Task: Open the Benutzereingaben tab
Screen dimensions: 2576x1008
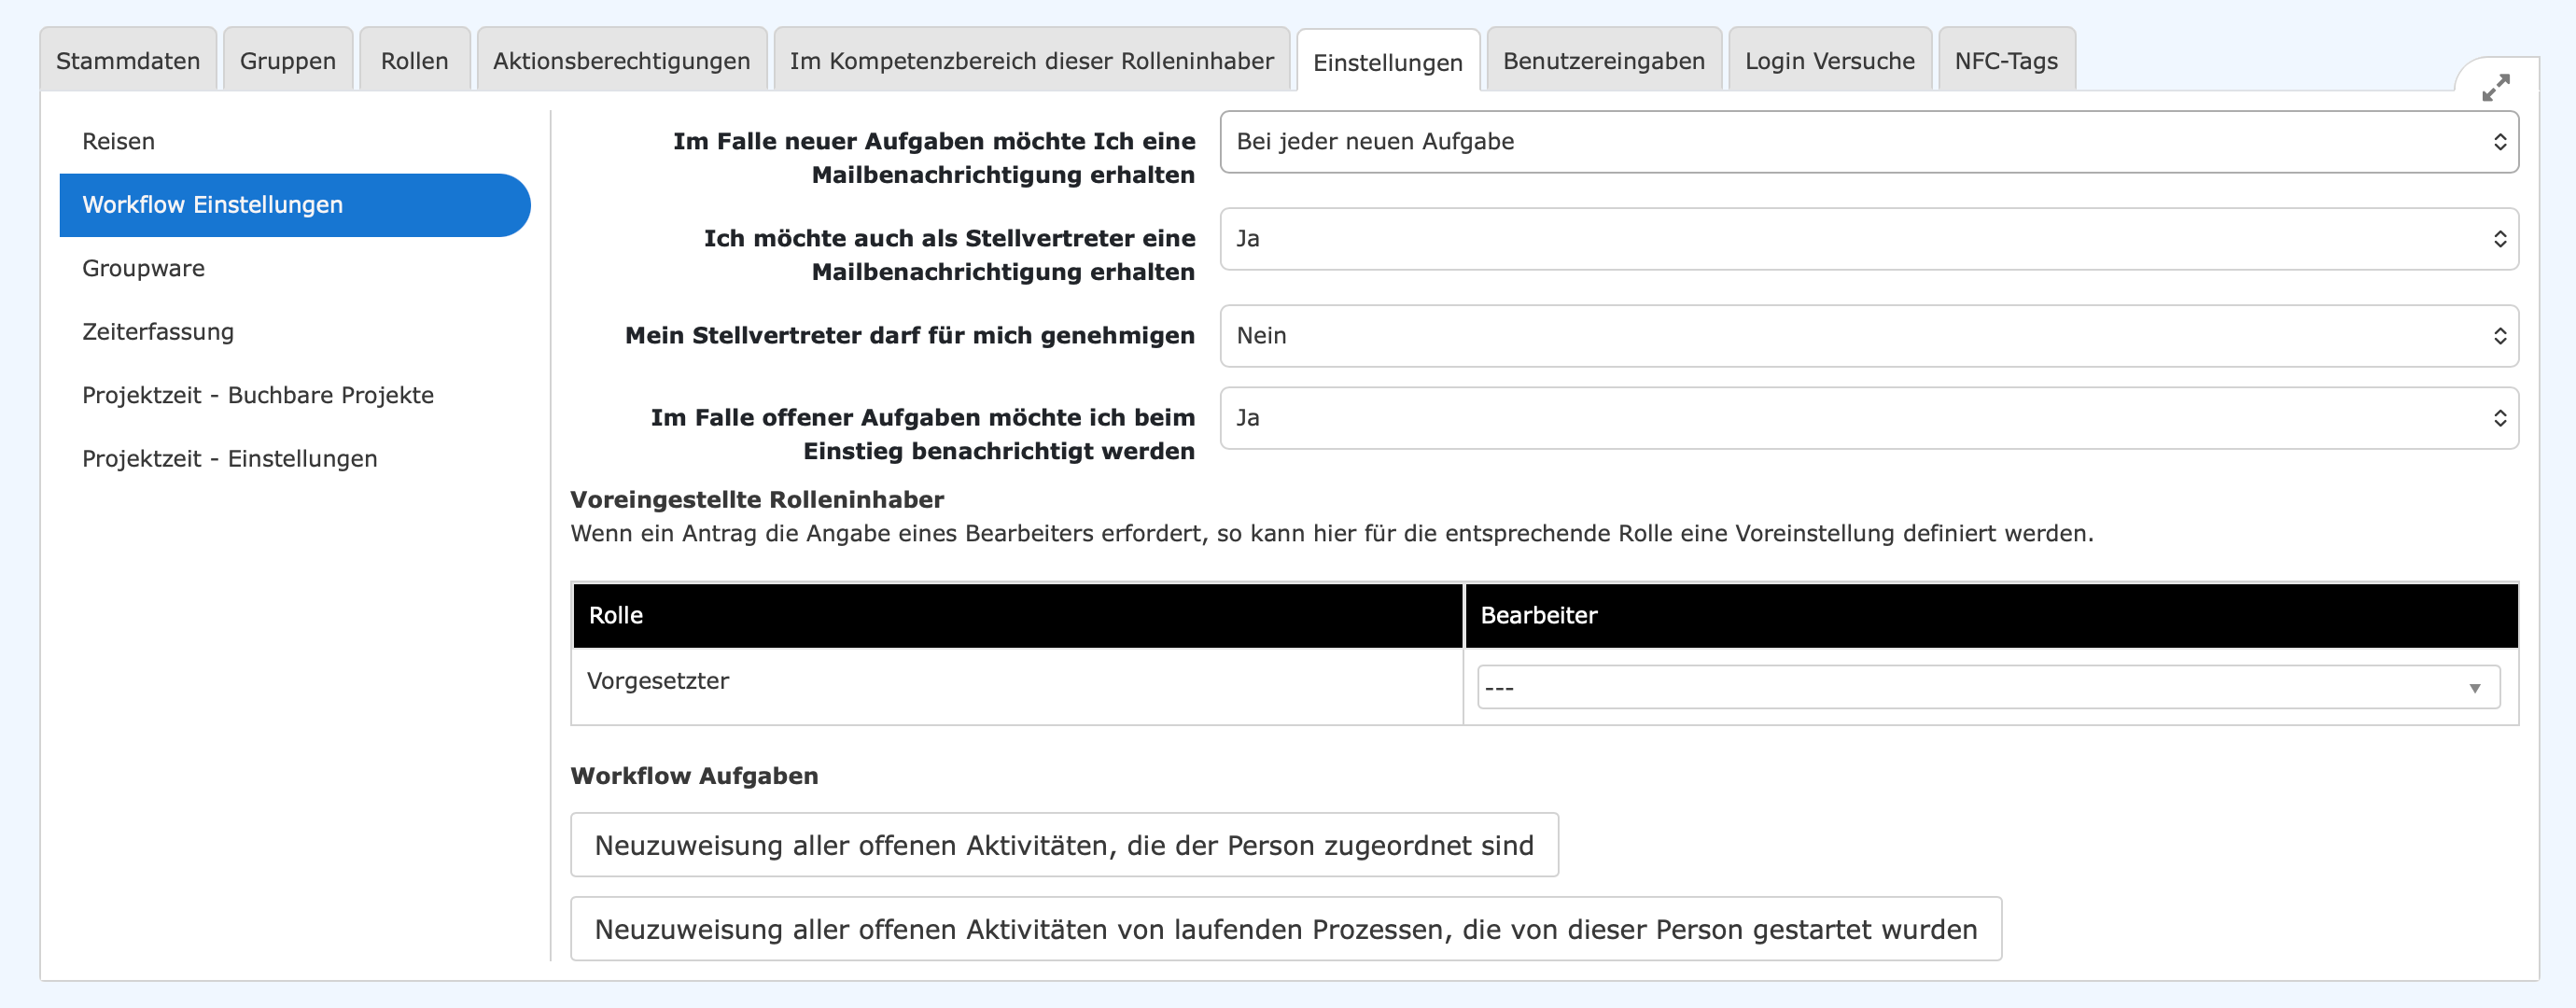Action: click(1603, 60)
